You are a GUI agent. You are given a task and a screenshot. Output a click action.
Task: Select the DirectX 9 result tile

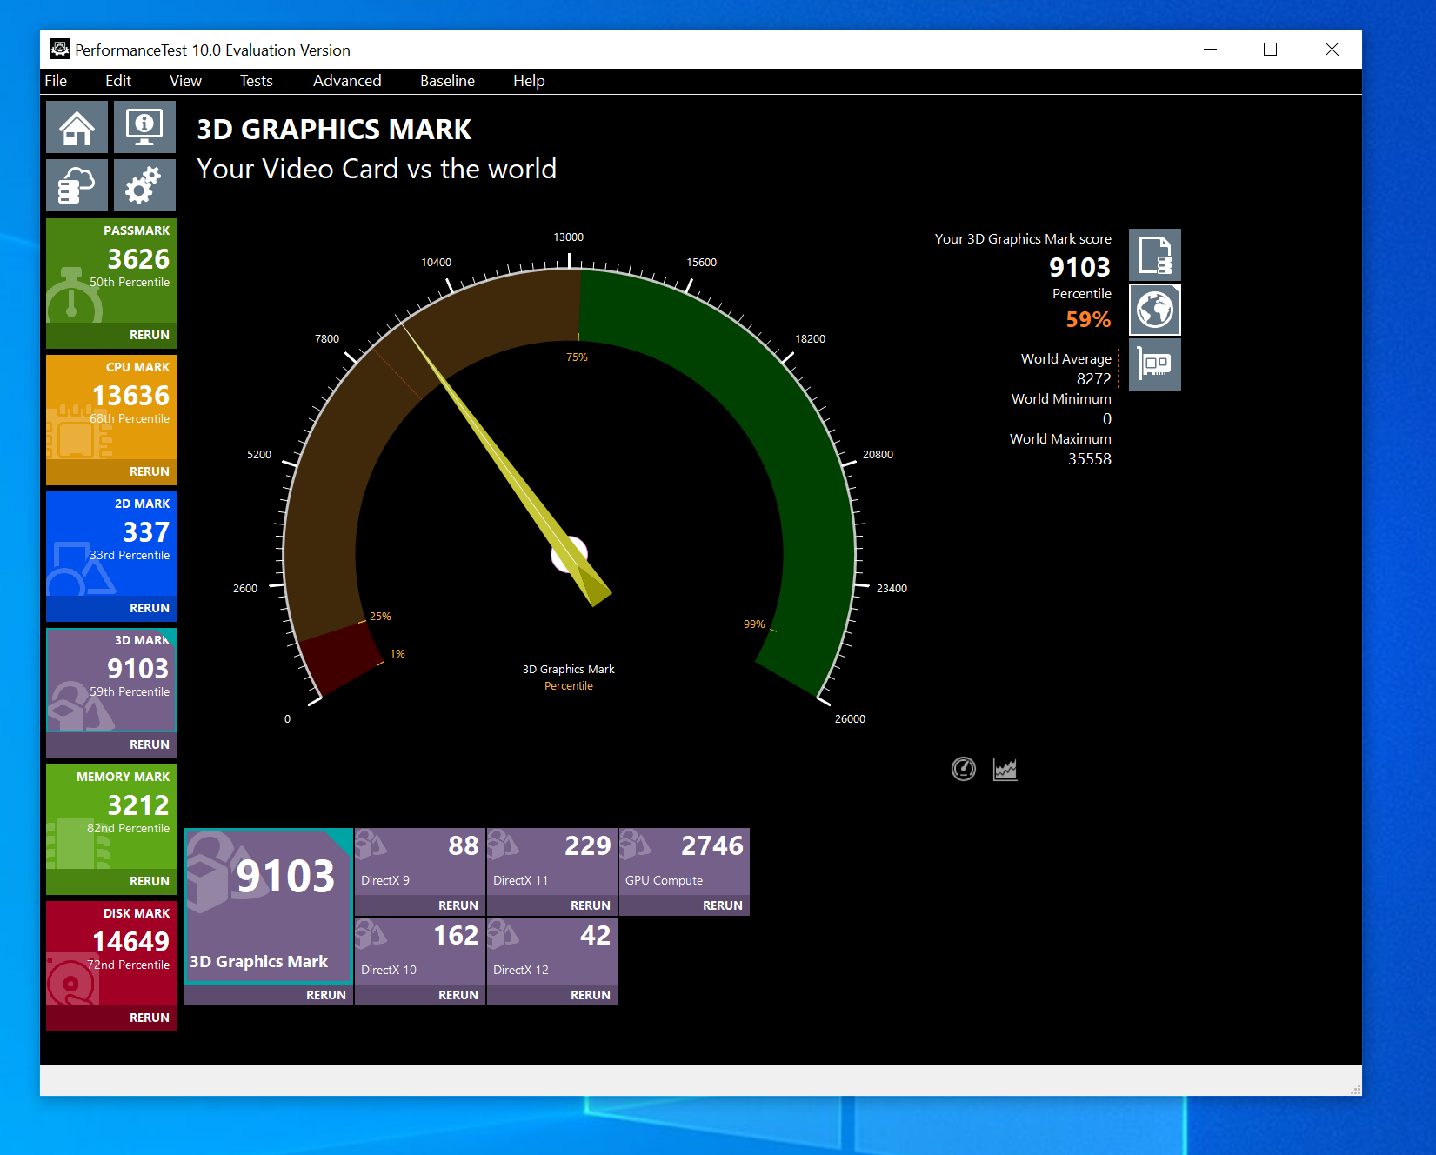420,861
